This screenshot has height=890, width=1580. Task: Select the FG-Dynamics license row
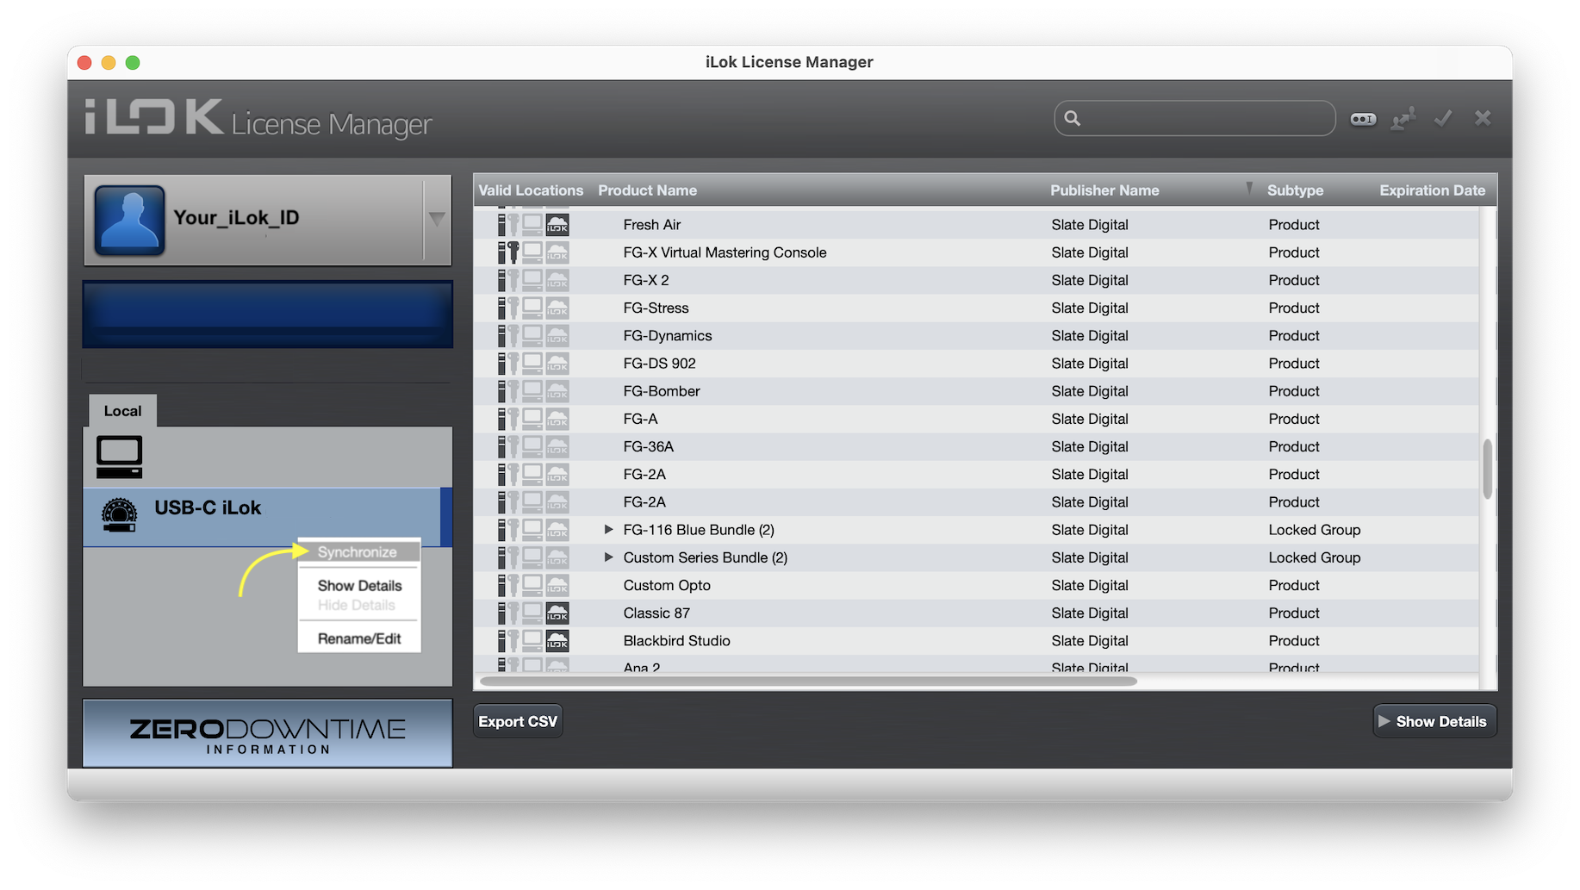976,336
